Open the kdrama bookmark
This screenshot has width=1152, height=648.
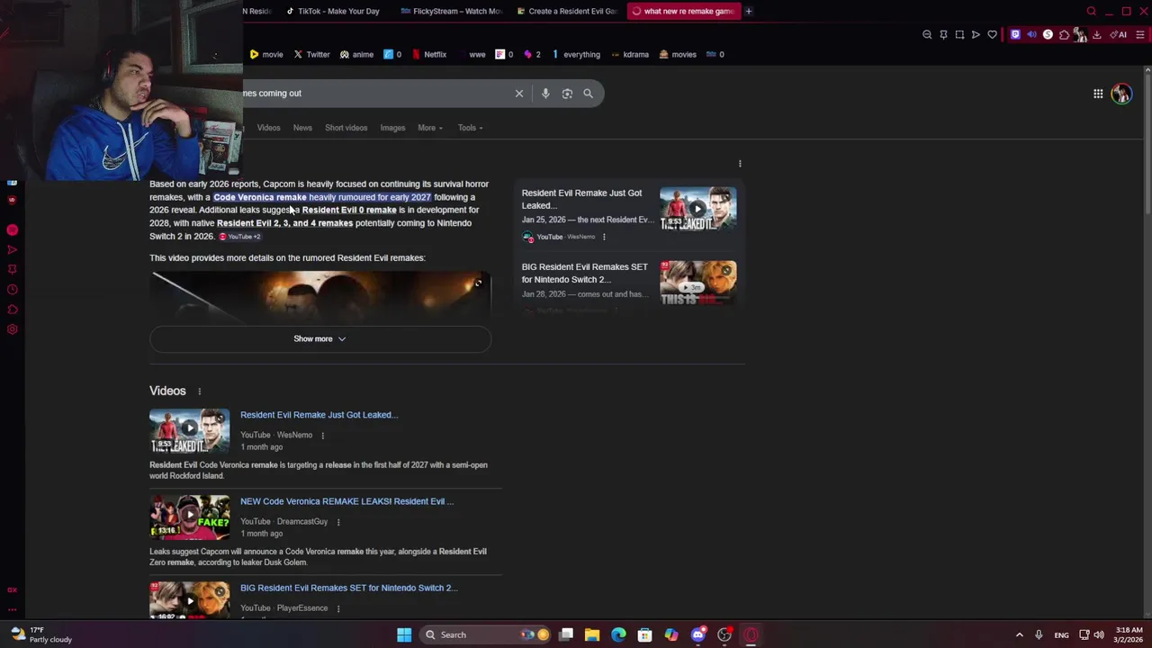[x=629, y=55]
